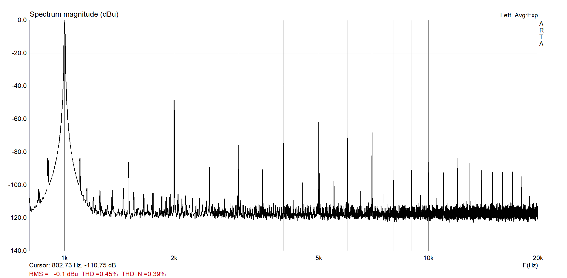The width and height of the screenshot is (567, 278).
Task: Click the 5 kHz harmonic peak tip
Action: (x=319, y=123)
